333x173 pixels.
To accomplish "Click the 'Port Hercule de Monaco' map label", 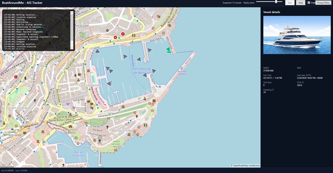I will pos(142,71).
